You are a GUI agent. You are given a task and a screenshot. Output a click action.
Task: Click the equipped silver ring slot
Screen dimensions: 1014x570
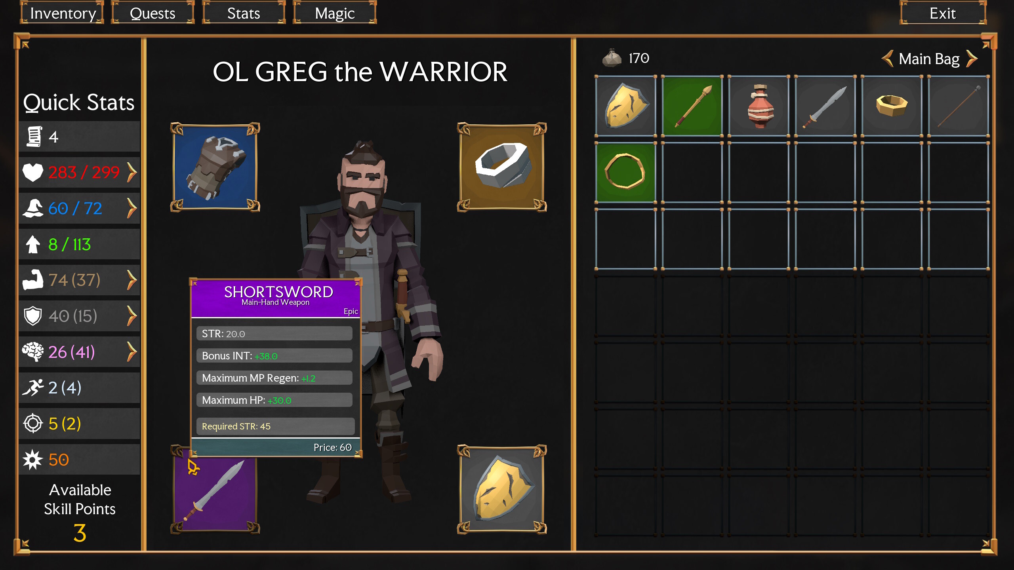tap(502, 167)
